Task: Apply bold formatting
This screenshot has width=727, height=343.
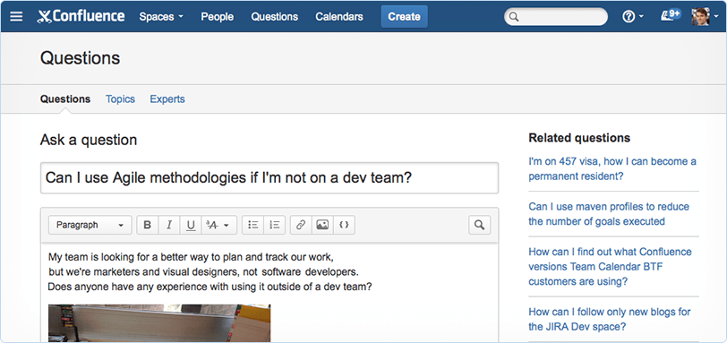Action: tap(148, 225)
